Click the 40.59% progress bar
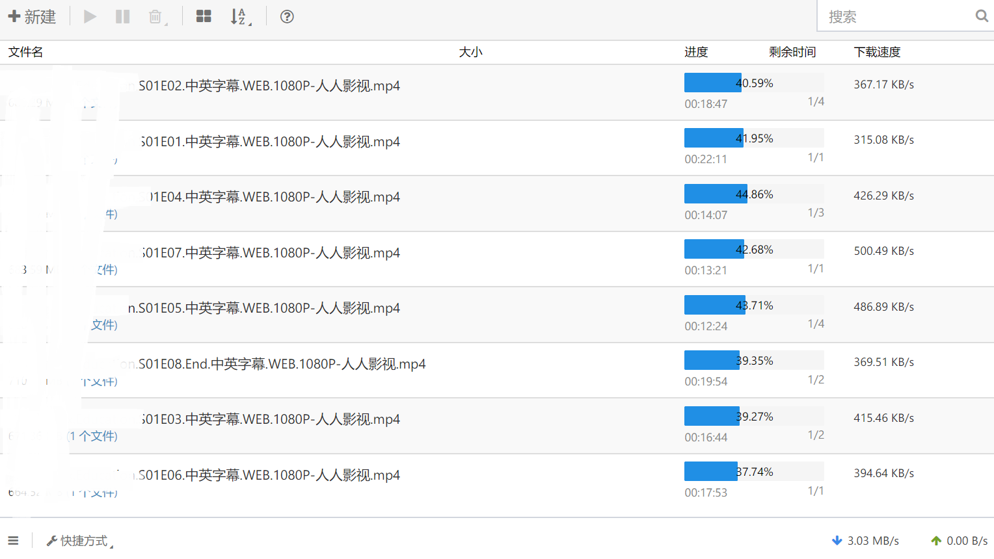The width and height of the screenshot is (994, 559). click(x=754, y=83)
